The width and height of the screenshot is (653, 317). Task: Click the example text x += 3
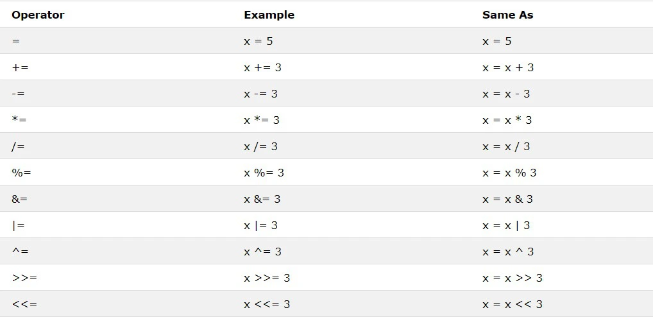point(262,67)
